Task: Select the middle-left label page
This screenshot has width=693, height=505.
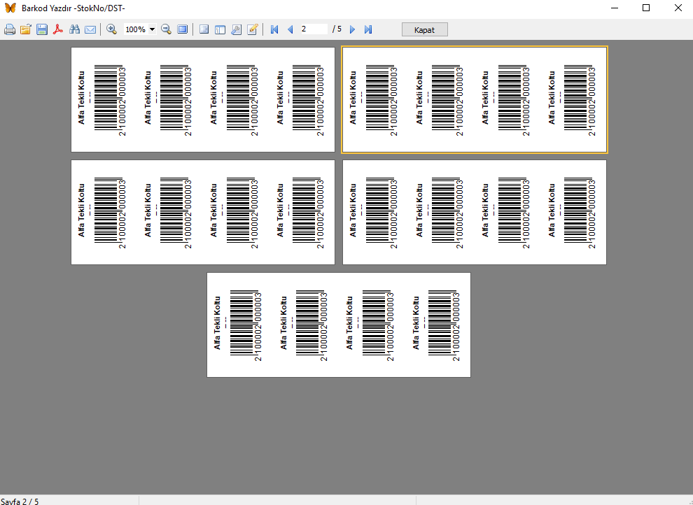Action: [203, 213]
